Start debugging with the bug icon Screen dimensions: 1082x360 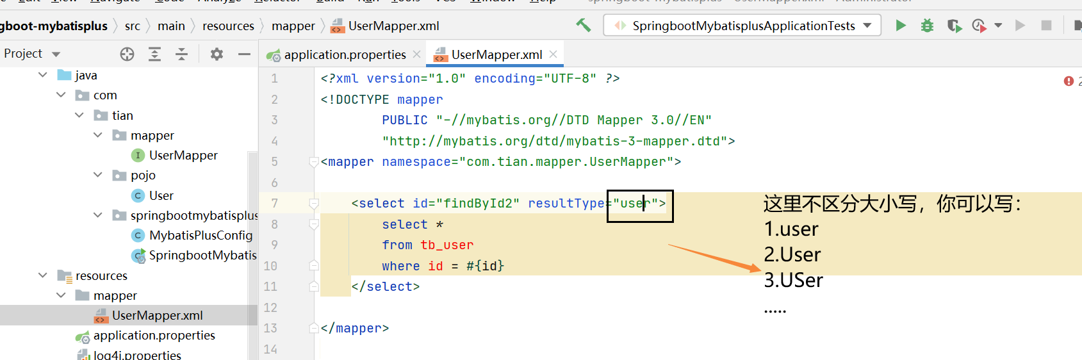click(x=927, y=26)
